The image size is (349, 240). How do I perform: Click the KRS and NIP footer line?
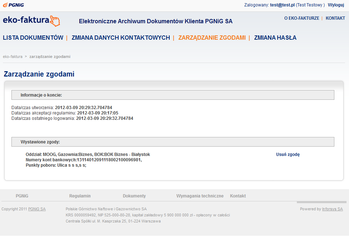148,215
